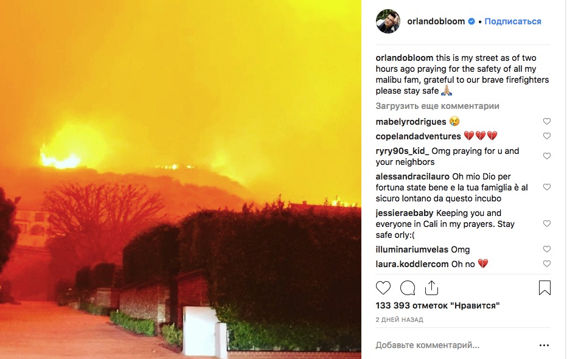Click the Добавьте комментарий input field
The height and width of the screenshot is (359, 567).
pyautogui.click(x=454, y=345)
